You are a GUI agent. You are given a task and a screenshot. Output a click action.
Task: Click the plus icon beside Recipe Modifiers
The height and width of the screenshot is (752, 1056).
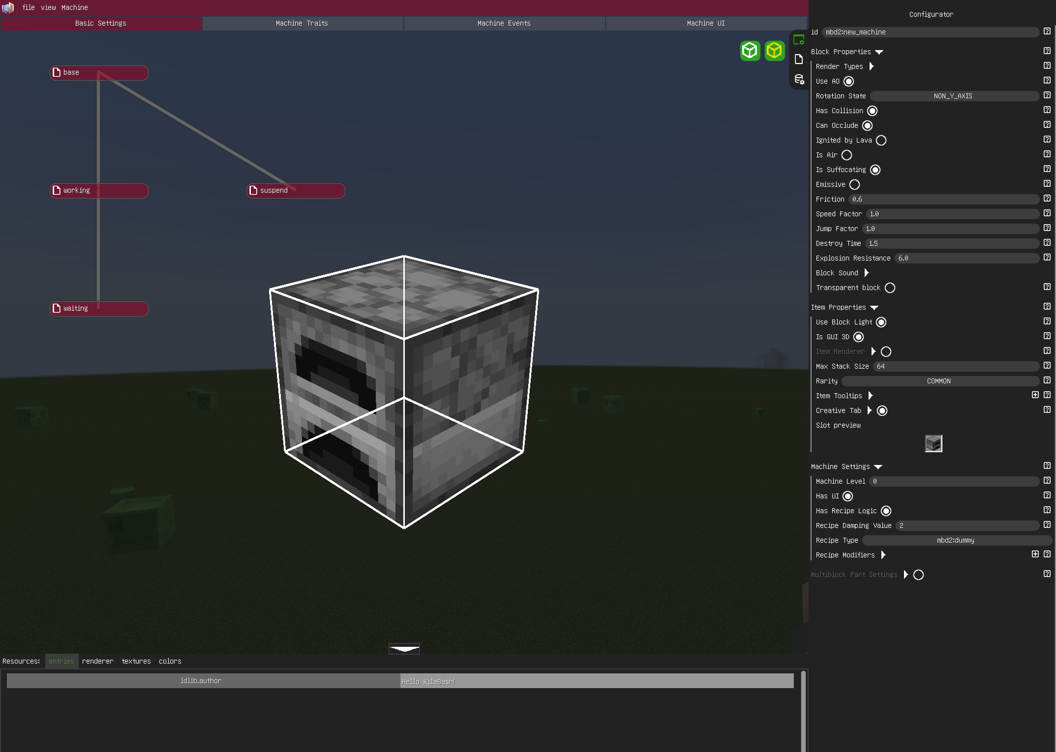click(x=1035, y=554)
